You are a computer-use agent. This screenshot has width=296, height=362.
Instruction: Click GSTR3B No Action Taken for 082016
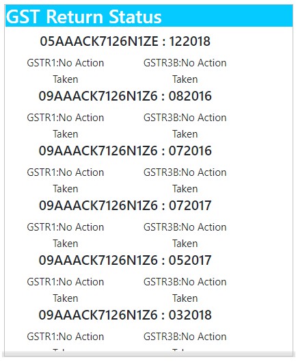click(185, 126)
